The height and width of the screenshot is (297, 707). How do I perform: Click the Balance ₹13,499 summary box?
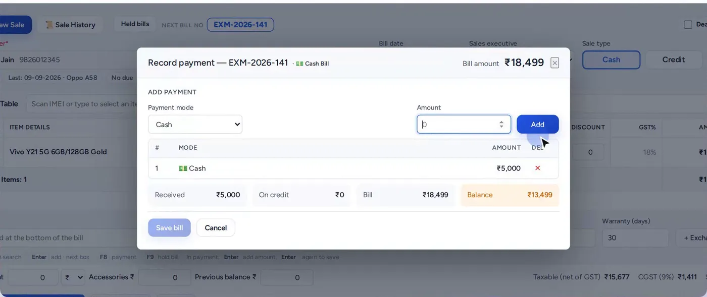510,195
